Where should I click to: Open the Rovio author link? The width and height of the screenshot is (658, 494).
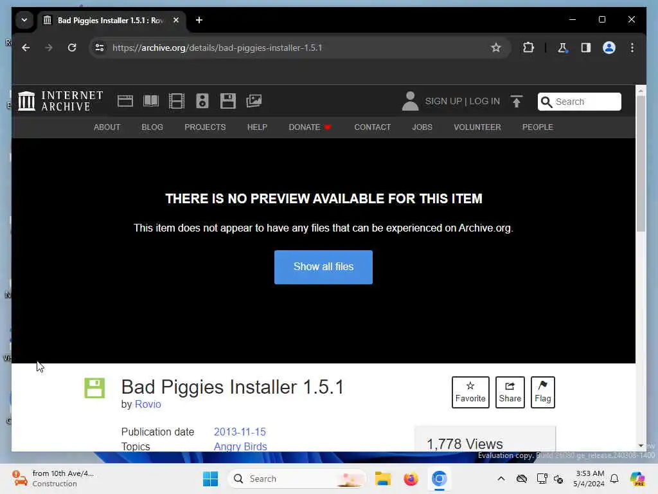click(x=148, y=404)
